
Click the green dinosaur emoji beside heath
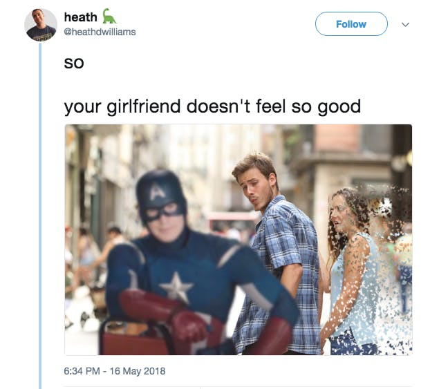tap(109, 16)
